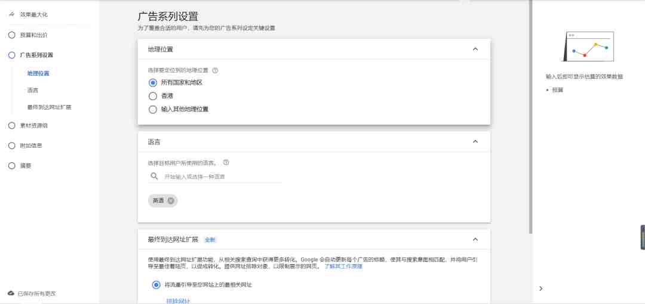This screenshot has width=645, height=304.
Task: Collapse the 语言 card
Action: 475,142
